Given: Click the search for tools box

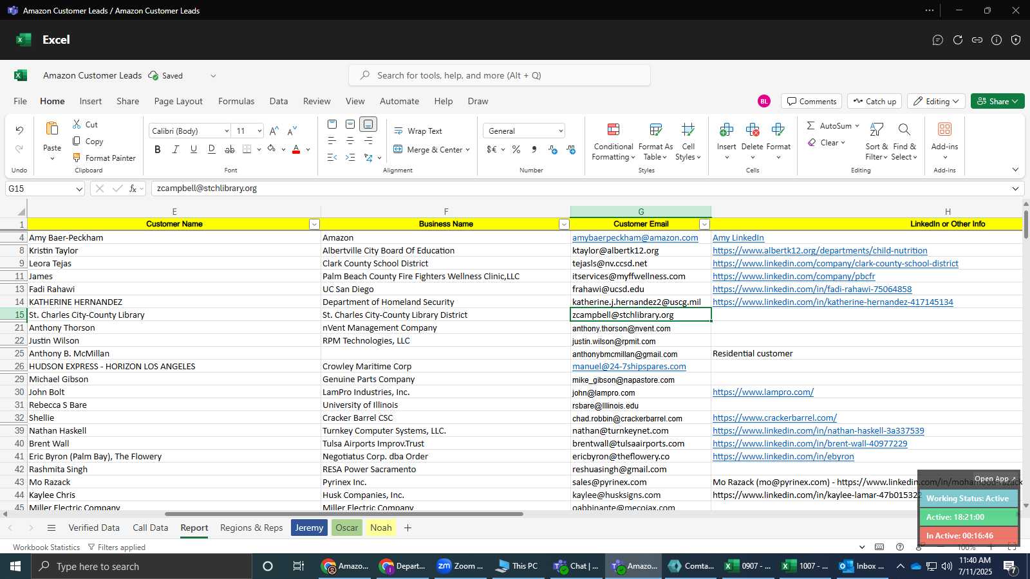Looking at the screenshot, I should coord(500,75).
